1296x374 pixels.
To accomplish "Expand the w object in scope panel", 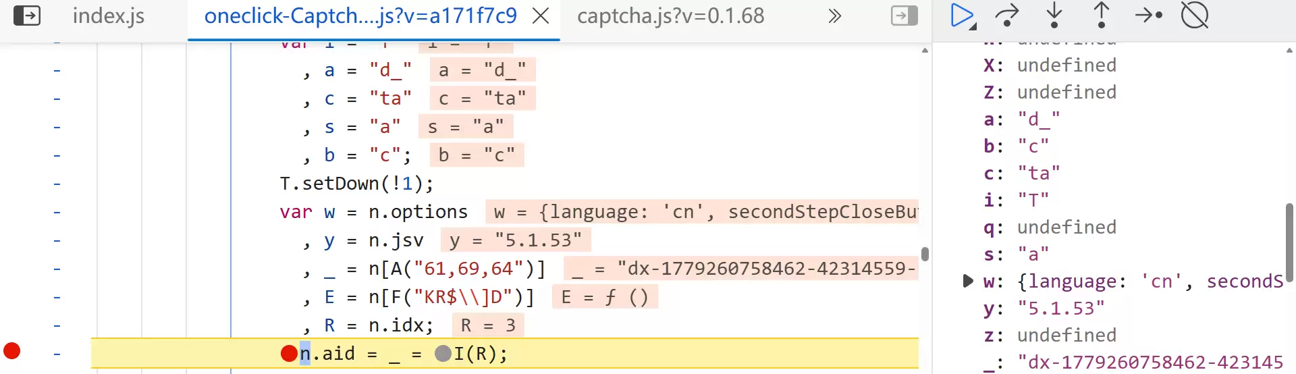I will coord(968,281).
